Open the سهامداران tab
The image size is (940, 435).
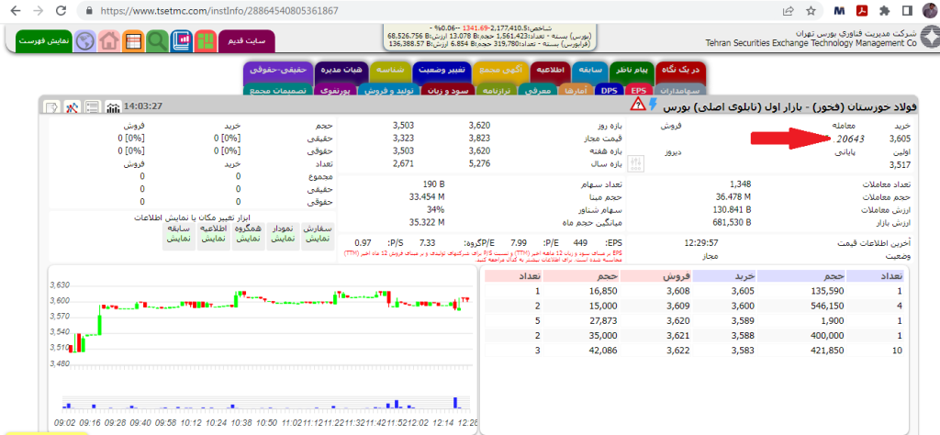[x=679, y=91]
